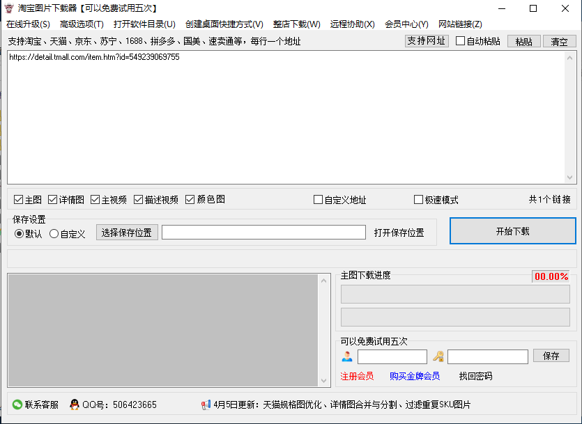Click the key password icon
The height and width of the screenshot is (424, 582).
click(x=438, y=356)
